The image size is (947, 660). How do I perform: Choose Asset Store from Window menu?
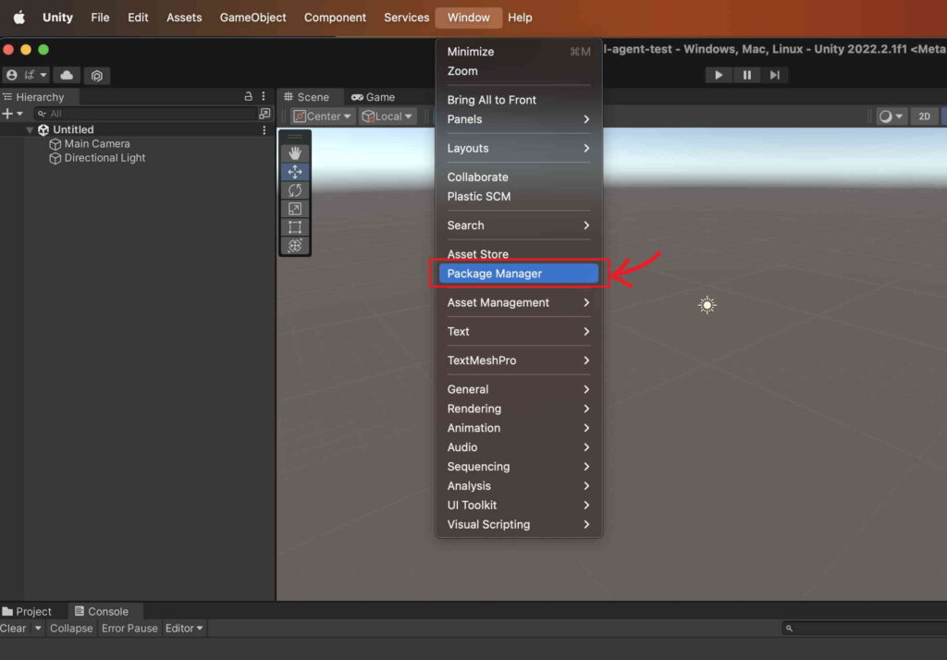click(519, 254)
